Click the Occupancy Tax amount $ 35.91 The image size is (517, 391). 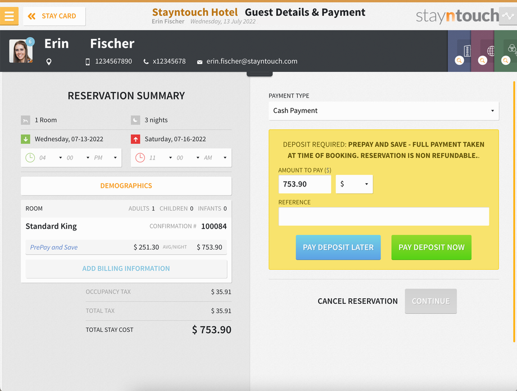coord(221,292)
